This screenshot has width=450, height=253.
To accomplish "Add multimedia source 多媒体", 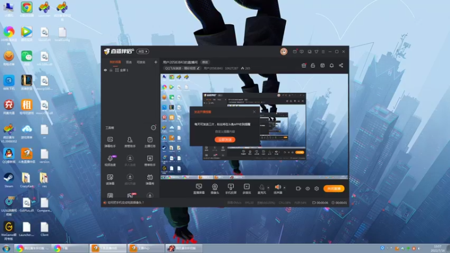I will point(246,189).
